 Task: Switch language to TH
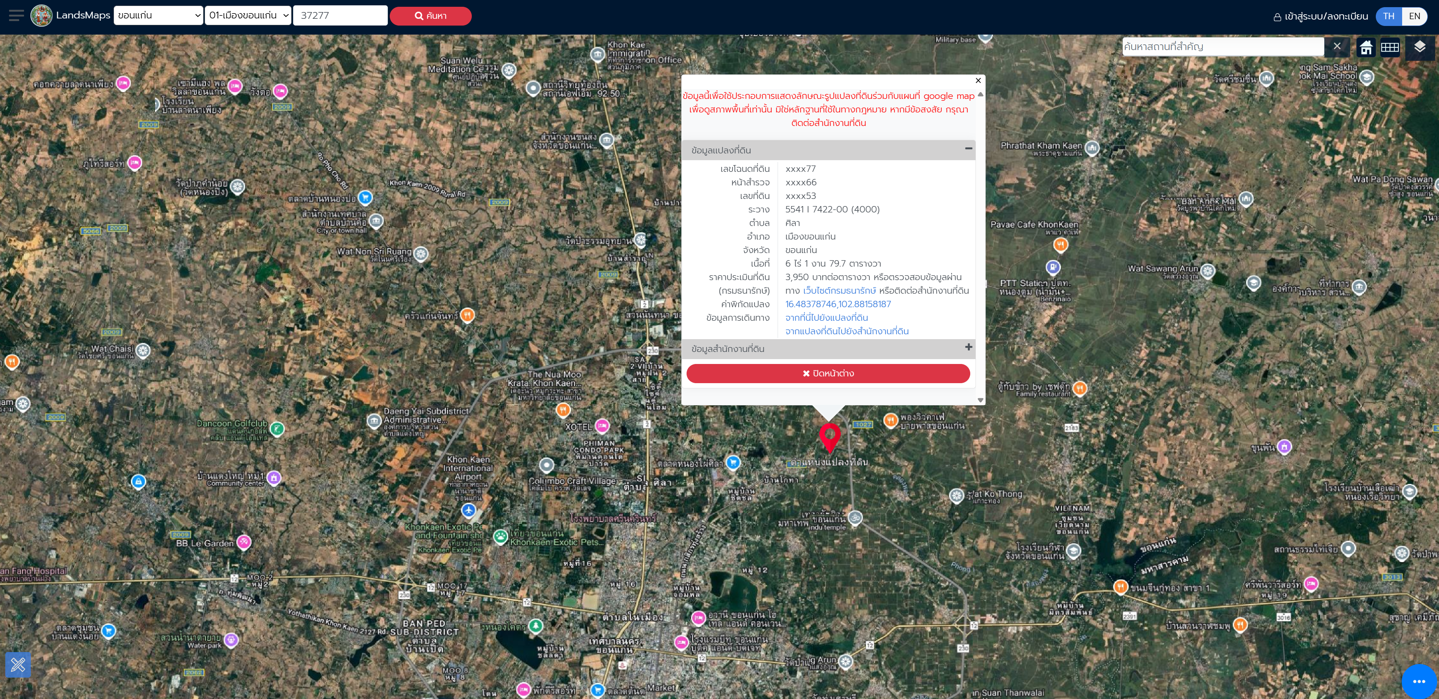[1389, 16]
